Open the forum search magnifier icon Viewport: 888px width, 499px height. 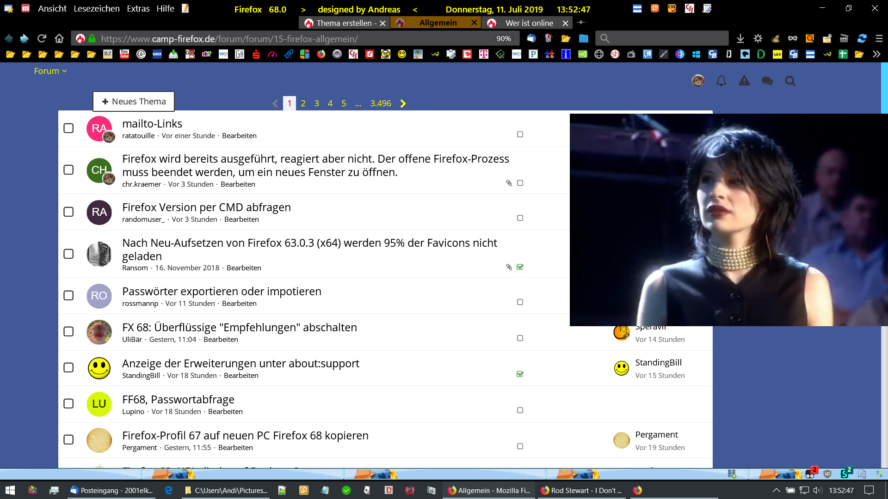click(x=790, y=81)
